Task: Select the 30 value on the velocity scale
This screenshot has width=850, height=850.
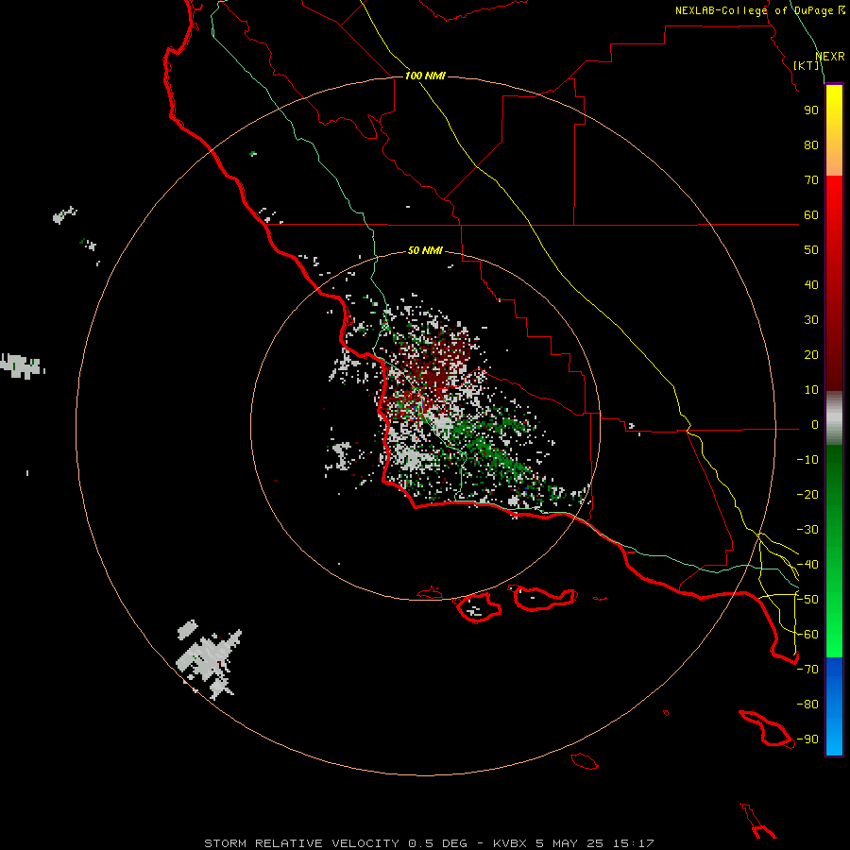Action: tap(811, 320)
